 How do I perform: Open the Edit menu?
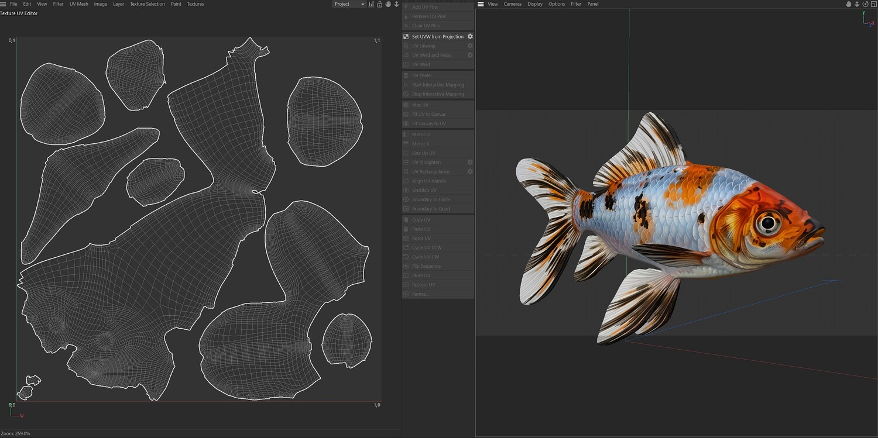click(27, 4)
